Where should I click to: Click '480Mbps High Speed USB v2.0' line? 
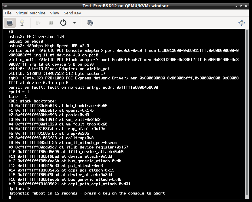pyautogui.click(x=49, y=46)
